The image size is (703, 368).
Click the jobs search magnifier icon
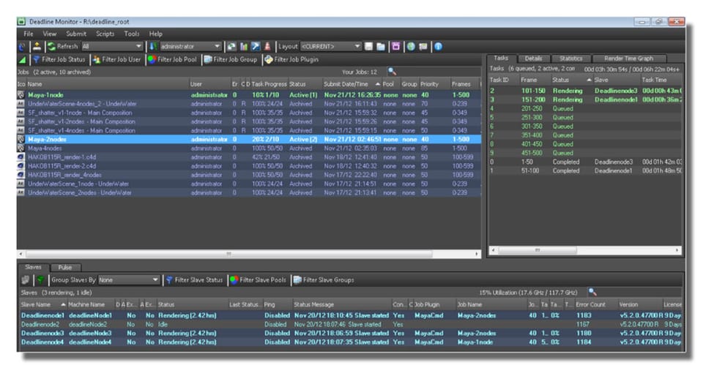[x=392, y=71]
